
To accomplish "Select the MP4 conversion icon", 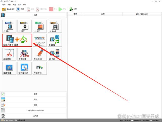I will point(9,26).
